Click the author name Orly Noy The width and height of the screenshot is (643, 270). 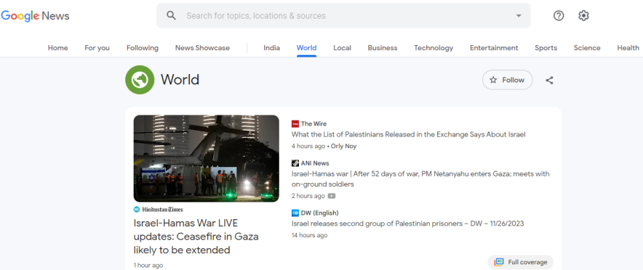click(x=343, y=146)
